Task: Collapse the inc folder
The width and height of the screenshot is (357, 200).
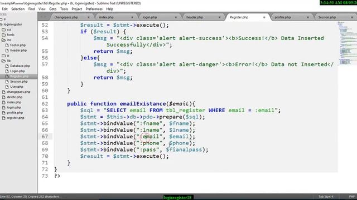Action: point(7,40)
